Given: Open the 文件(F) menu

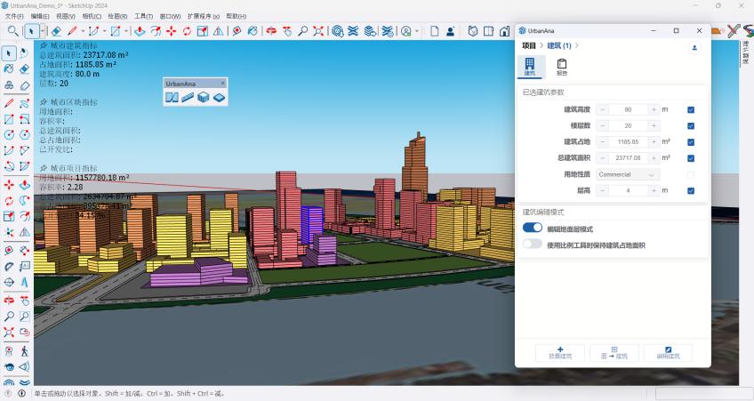Looking at the screenshot, I should point(14,16).
